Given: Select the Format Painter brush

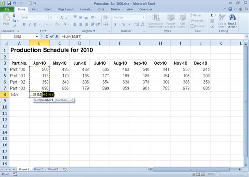Looking at the screenshot, I should click(14, 26).
